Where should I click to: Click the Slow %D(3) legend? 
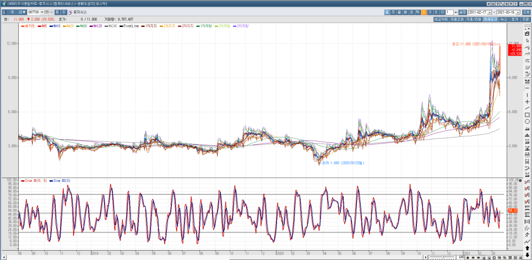coord(61,181)
